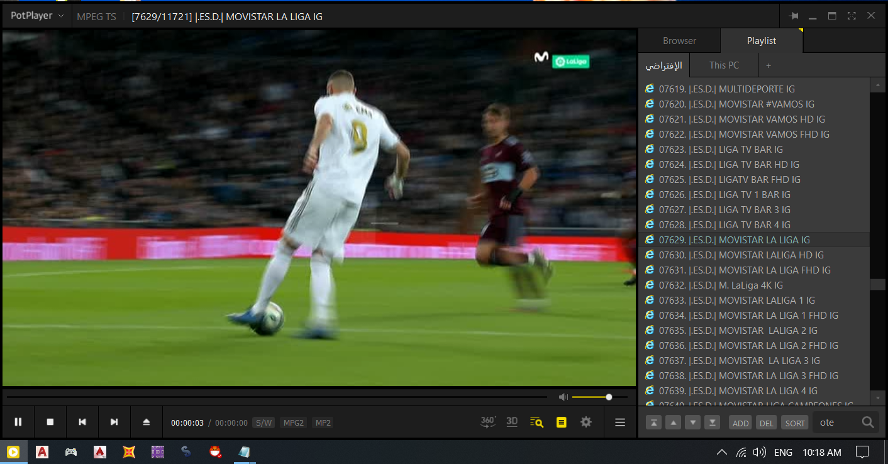Viewport: 888px width, 464px height.
Task: Click the ADD playlist button
Action: click(x=741, y=423)
